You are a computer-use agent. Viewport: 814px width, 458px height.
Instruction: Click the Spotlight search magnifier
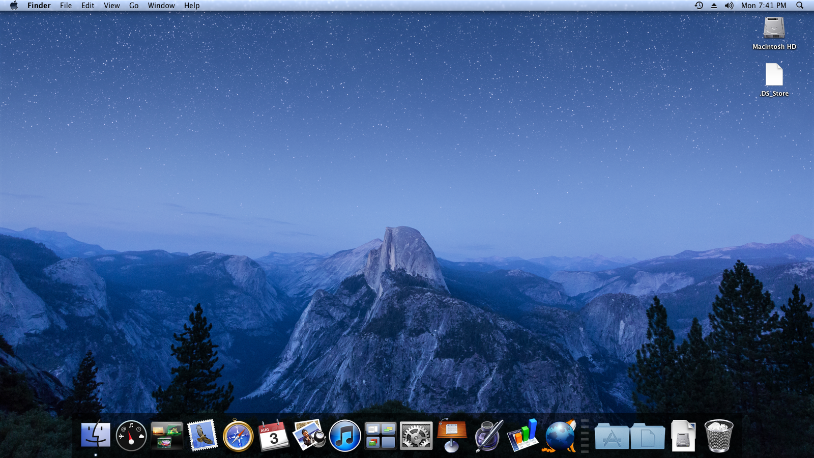800,6
